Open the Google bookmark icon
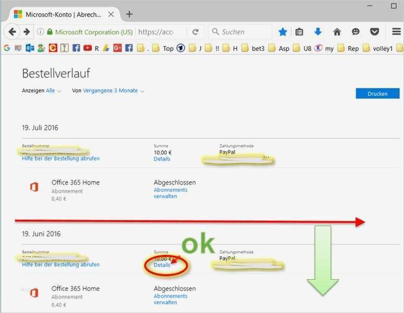This screenshot has width=404, height=313. 7,48
